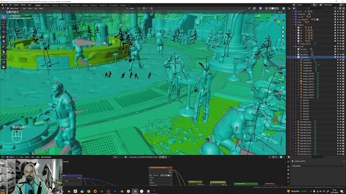Open the viewport Select menu
The height and width of the screenshot is (194, 346).
click(30, 9)
